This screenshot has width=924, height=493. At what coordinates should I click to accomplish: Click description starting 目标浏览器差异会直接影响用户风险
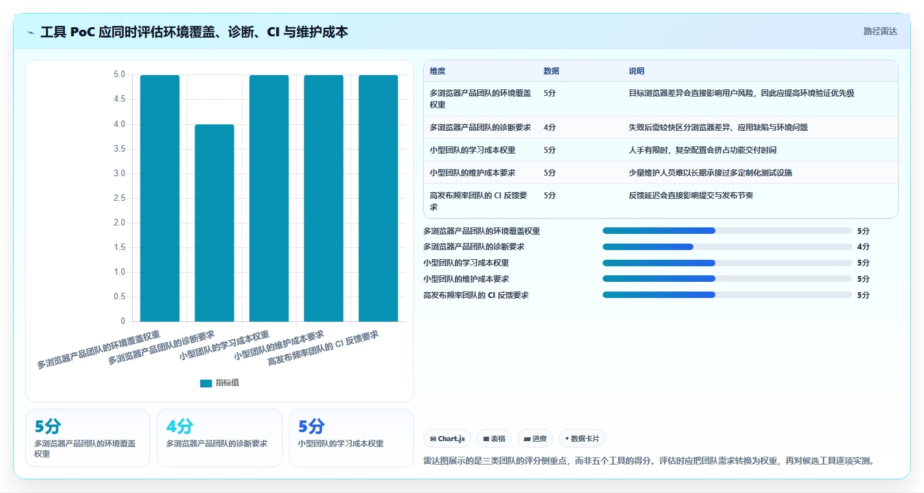(741, 93)
